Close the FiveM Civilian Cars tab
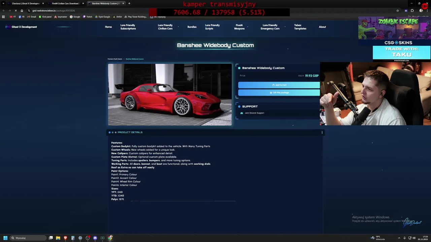 [83, 3]
